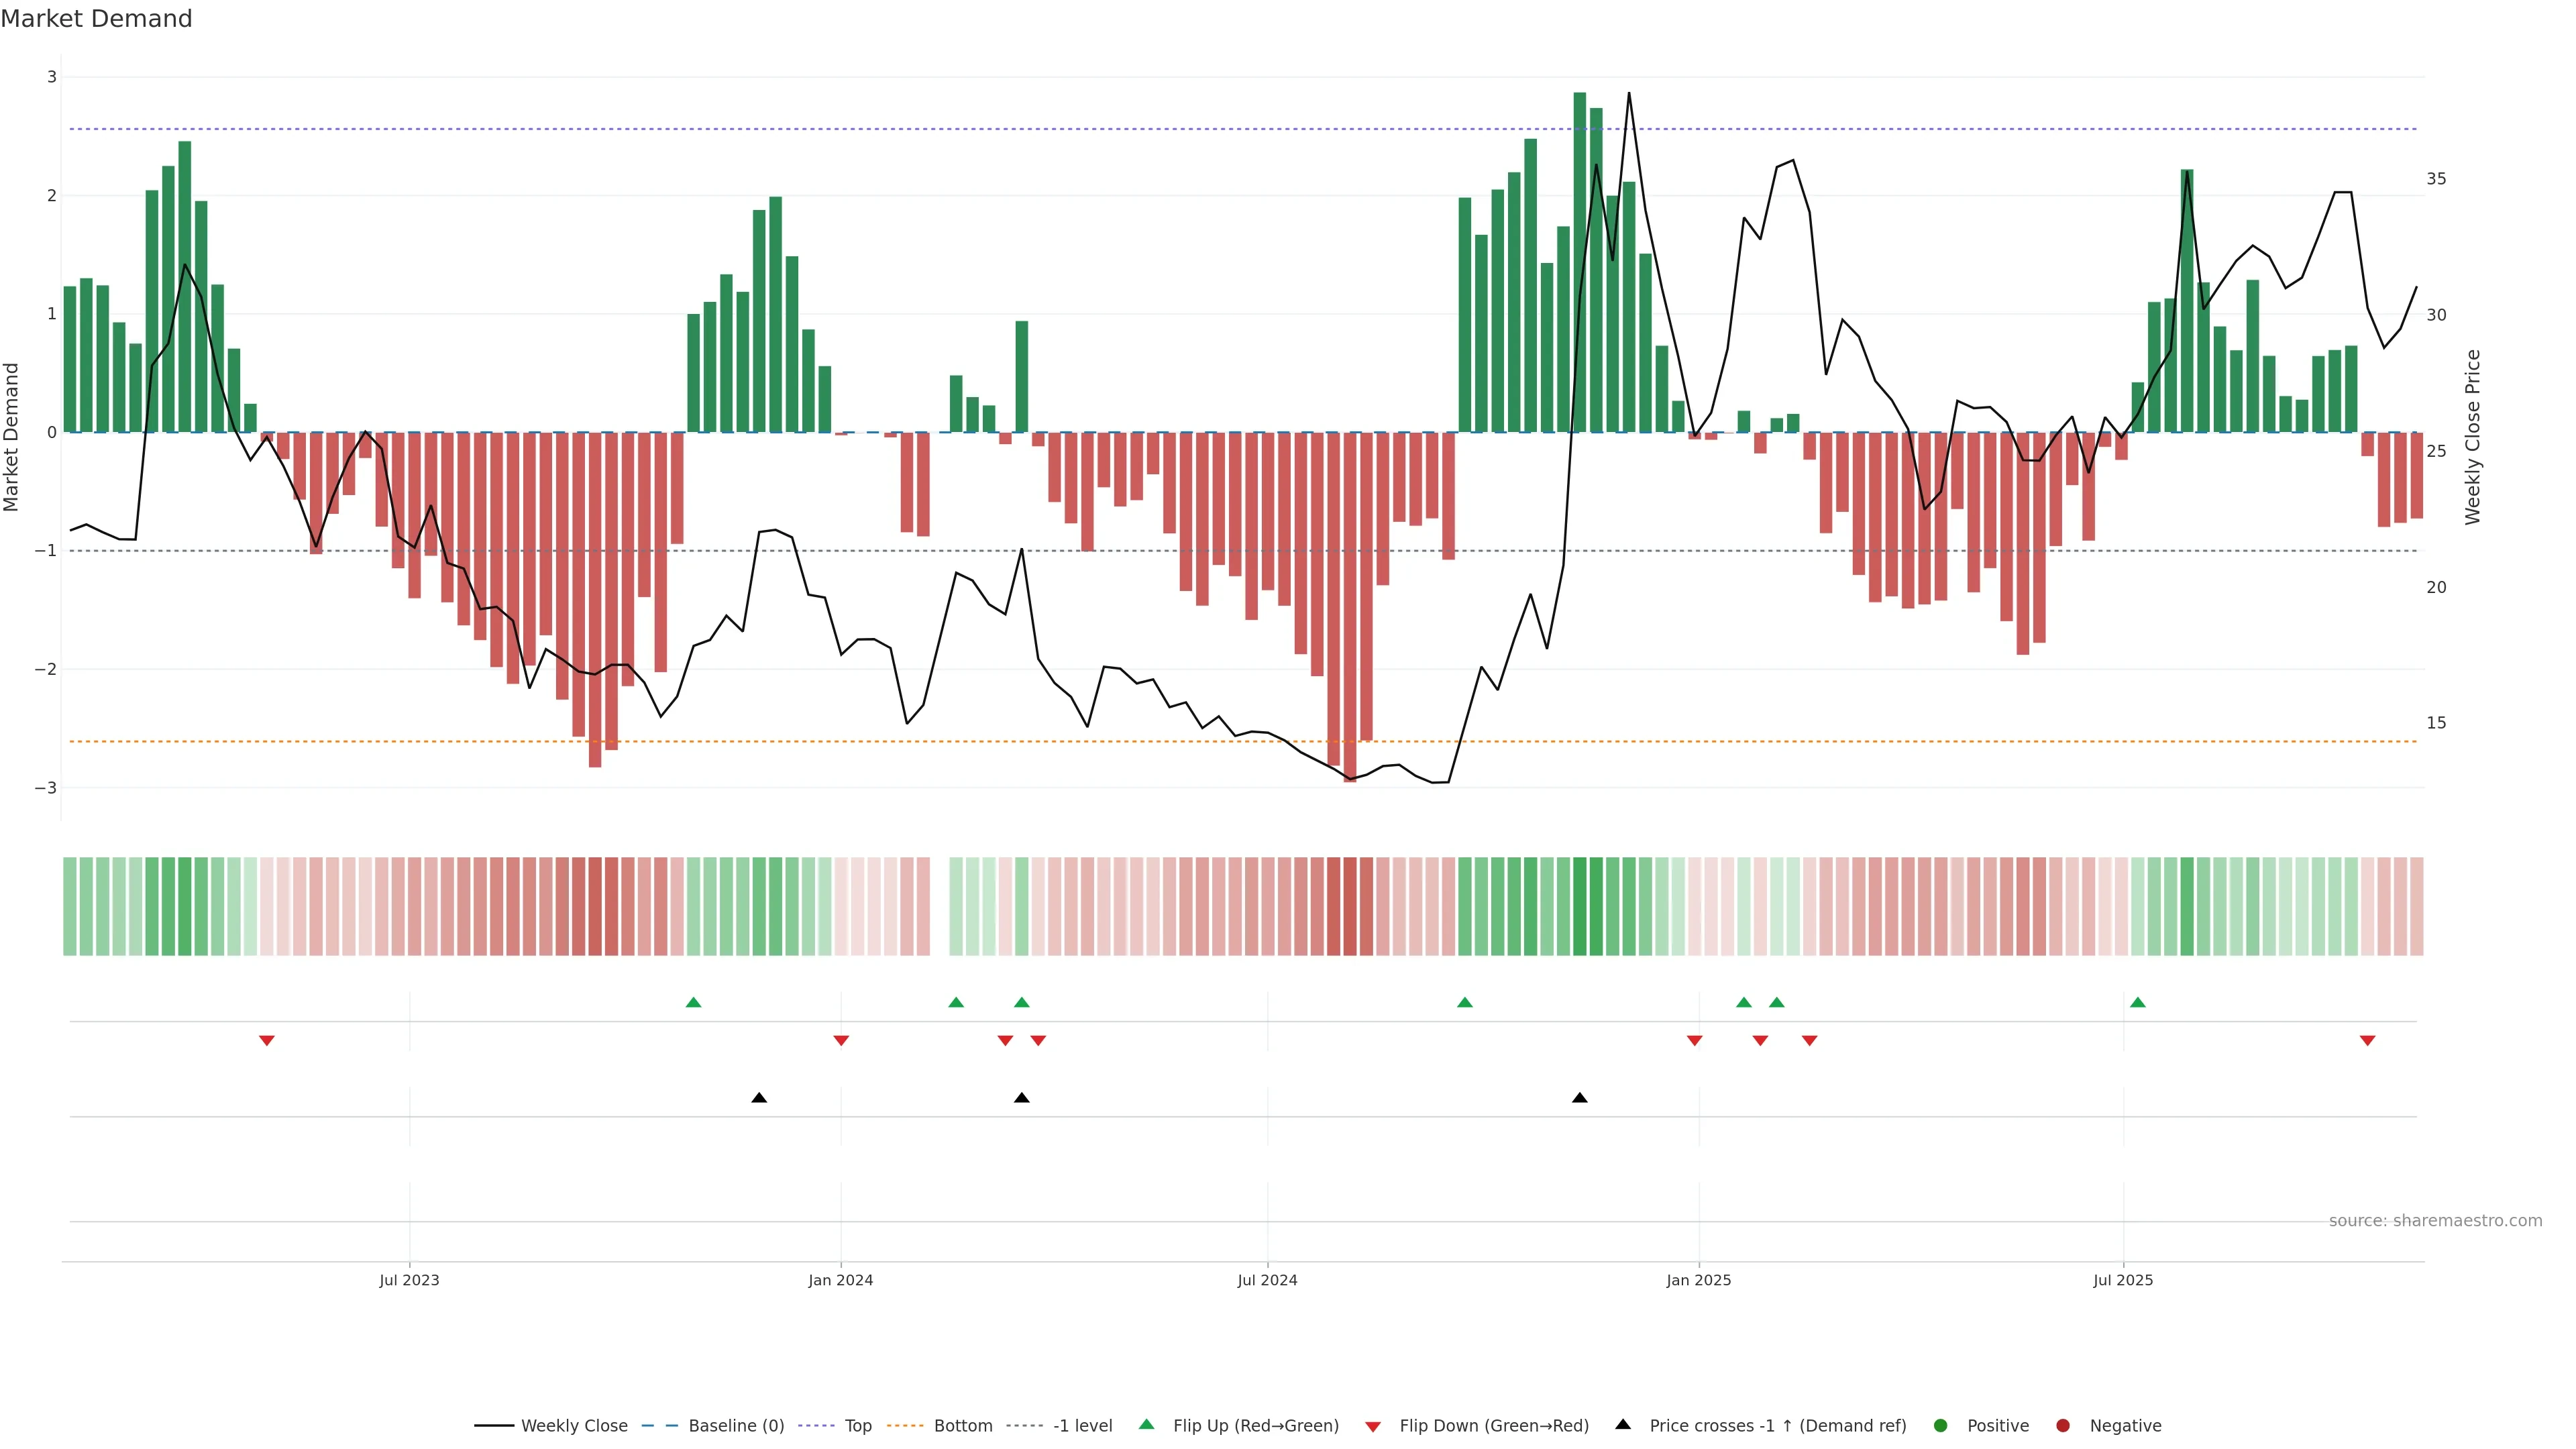Screen dimensions: 2576x1449
Task: Click the green flip-up marker just after Jul 2025
Action: click(x=2138, y=1002)
